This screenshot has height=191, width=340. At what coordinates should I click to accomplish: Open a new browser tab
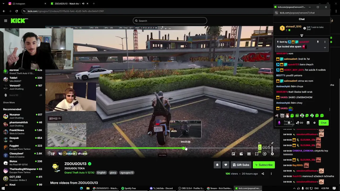tap(94, 4)
